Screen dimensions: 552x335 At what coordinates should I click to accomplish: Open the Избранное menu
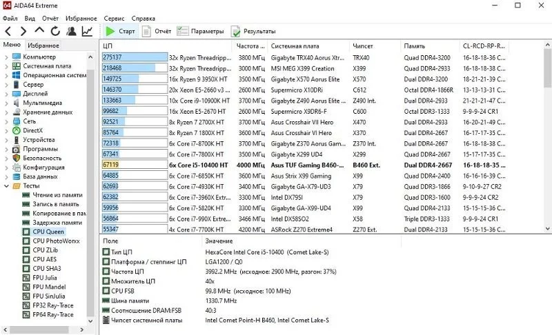click(81, 19)
